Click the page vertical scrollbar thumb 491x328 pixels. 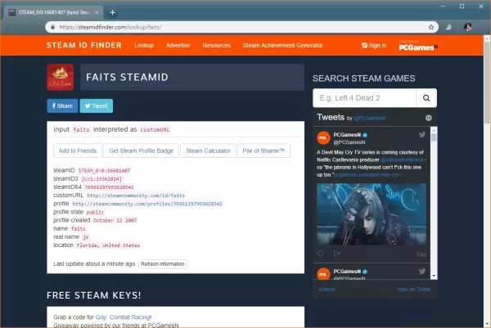487,82
